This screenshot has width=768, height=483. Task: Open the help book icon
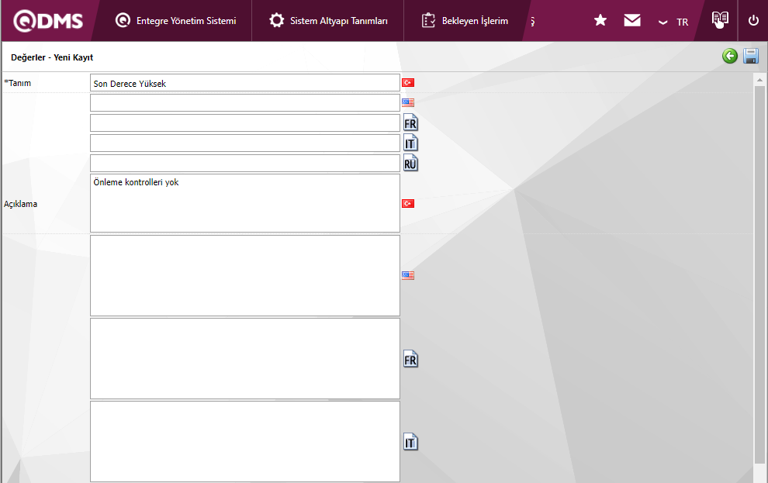tap(719, 19)
